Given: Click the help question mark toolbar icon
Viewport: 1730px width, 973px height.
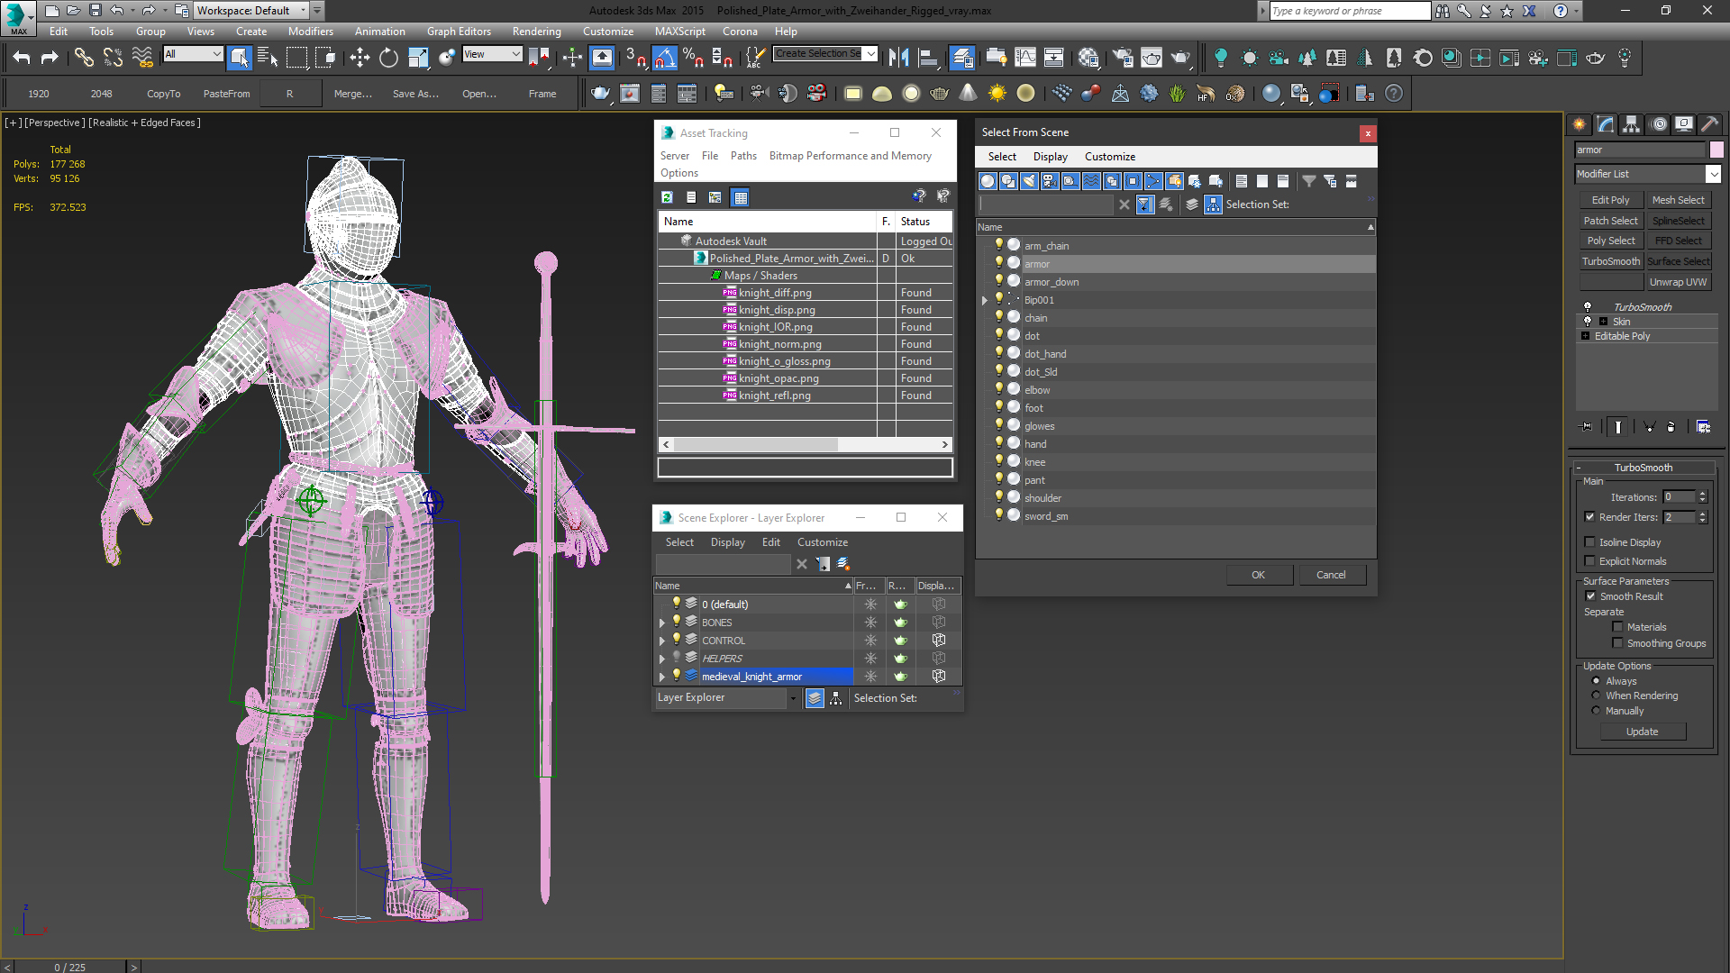Looking at the screenshot, I should [x=1394, y=93].
